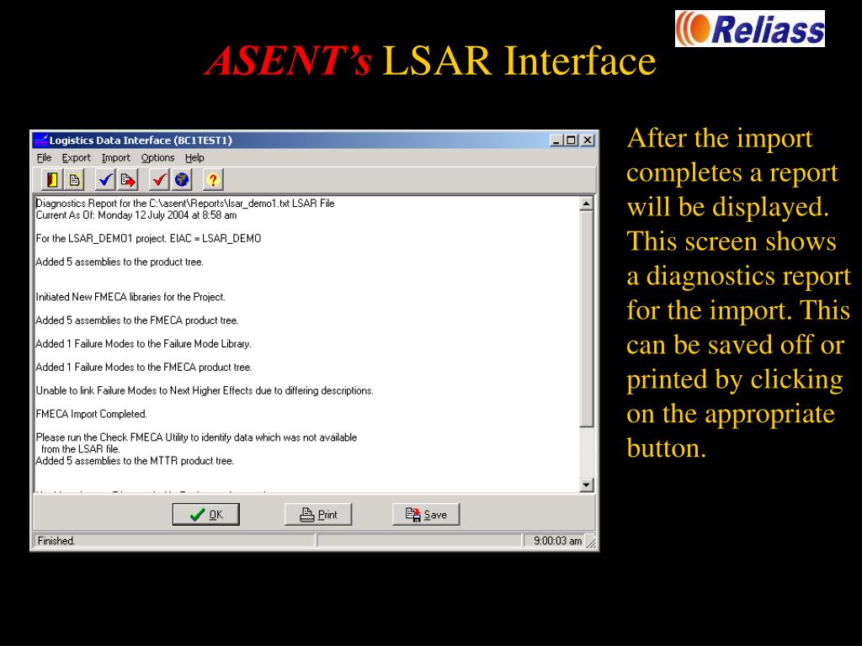Click the window resize grip in status bar
The width and height of the screenshot is (862, 646).
click(591, 543)
